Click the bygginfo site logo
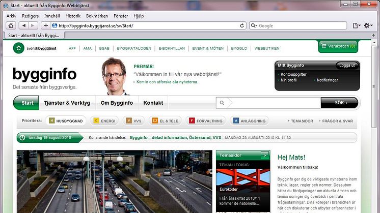The width and height of the screenshot is (380, 213). (45, 74)
